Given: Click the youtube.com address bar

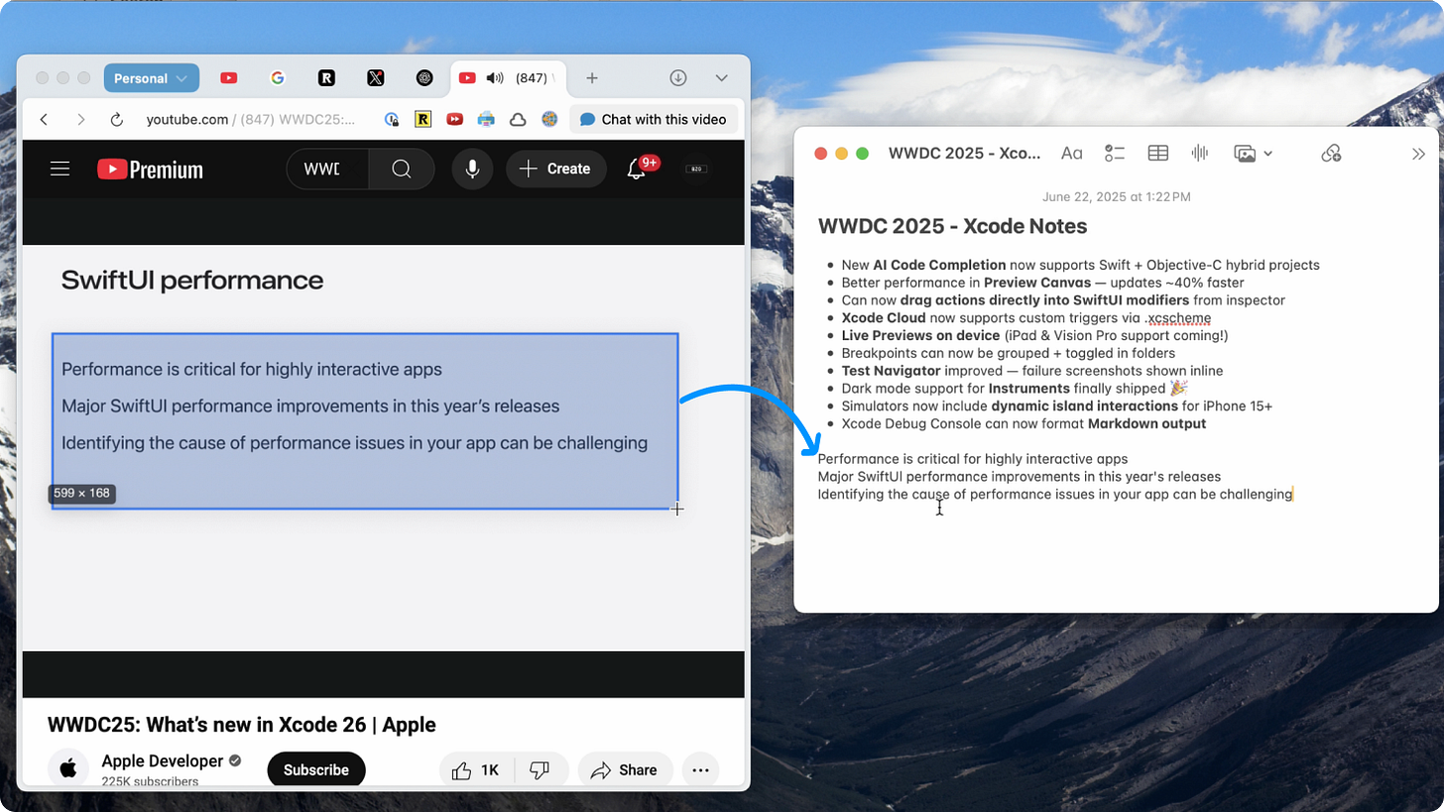Looking at the screenshot, I should (x=251, y=119).
